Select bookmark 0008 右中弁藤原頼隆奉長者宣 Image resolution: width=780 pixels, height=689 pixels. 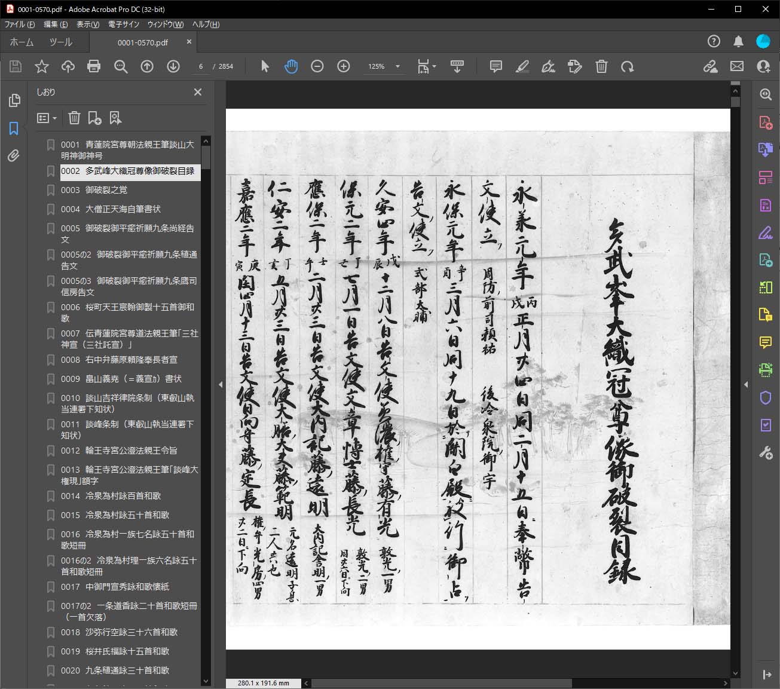(119, 360)
